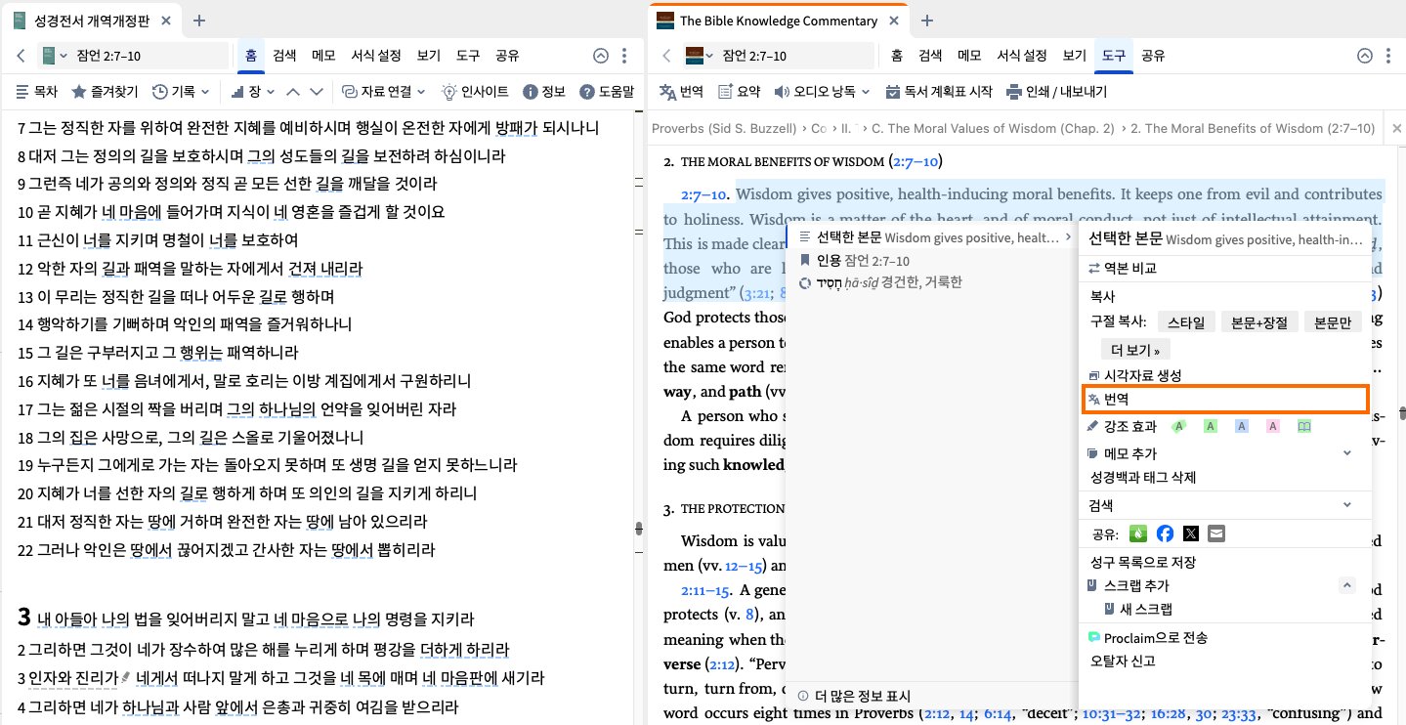Open the 목차 table of contents in left panel
Image resolution: width=1406 pixels, height=725 pixels.
click(x=36, y=92)
